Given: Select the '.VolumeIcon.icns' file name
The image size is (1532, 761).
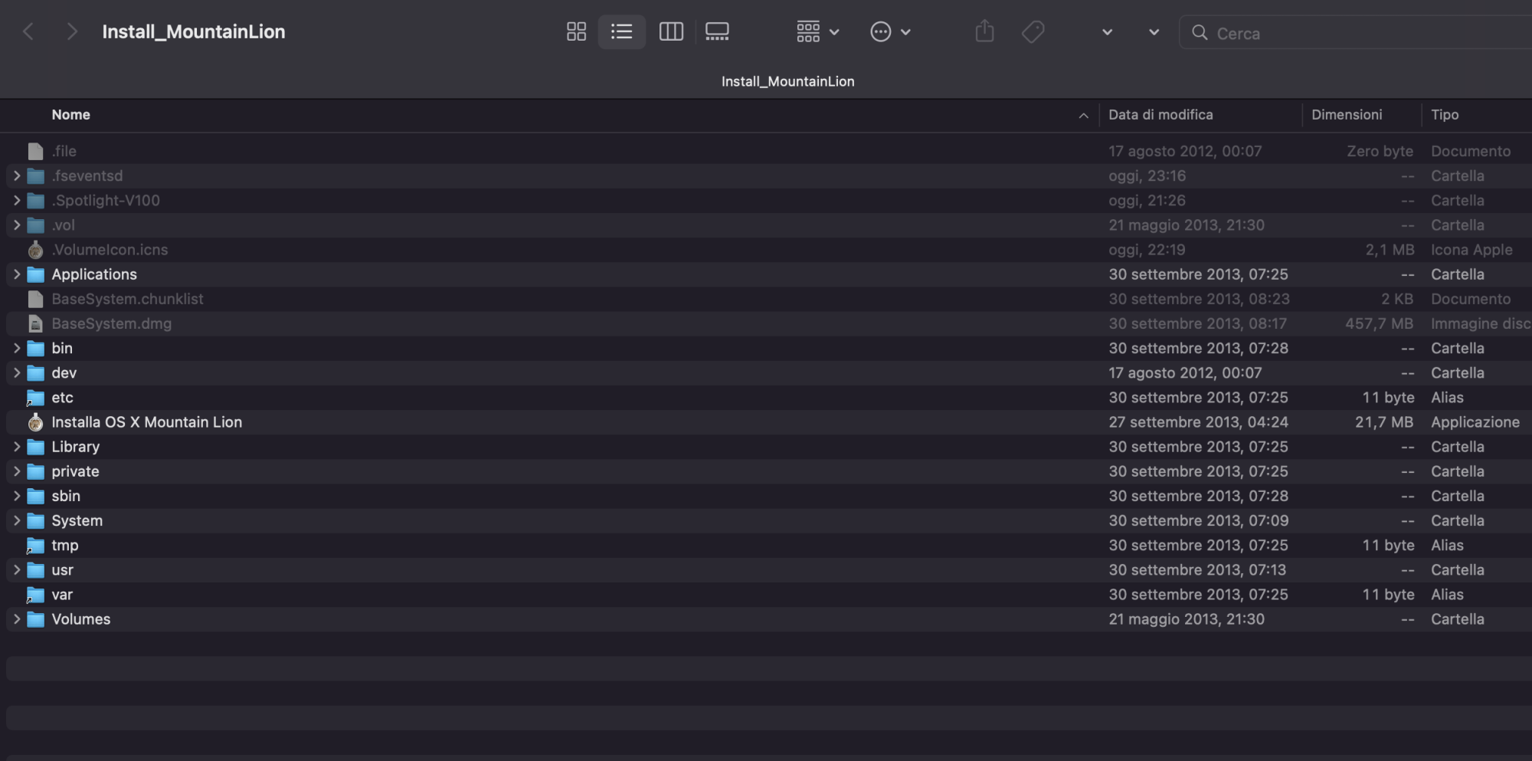Looking at the screenshot, I should tap(110, 250).
